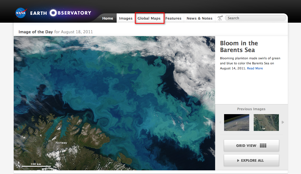Click the Bloom in the Barents Sea headline
Viewport: 301px width, 174px height.
[x=239, y=46]
